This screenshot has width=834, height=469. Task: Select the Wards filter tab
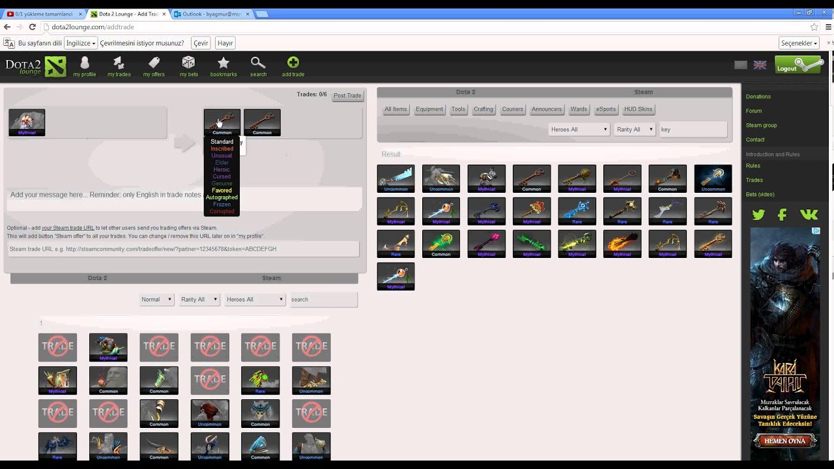[579, 109]
